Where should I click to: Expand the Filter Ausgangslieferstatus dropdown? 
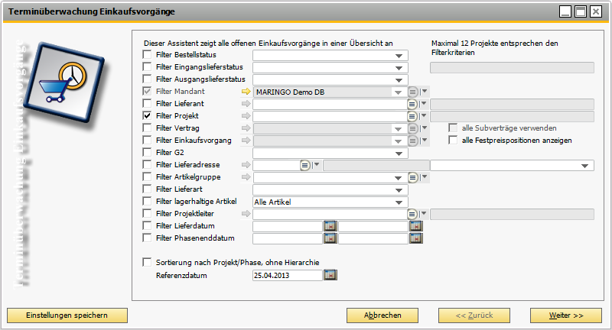[x=399, y=80]
